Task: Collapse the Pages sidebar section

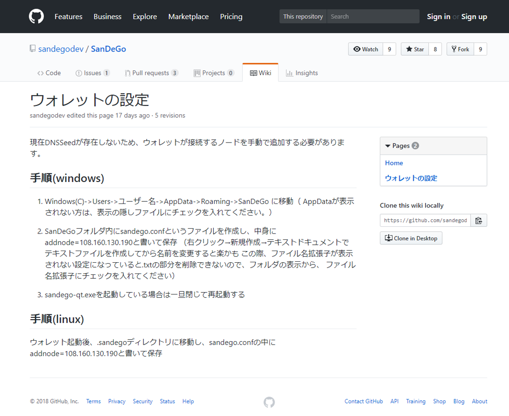Action: [x=388, y=146]
